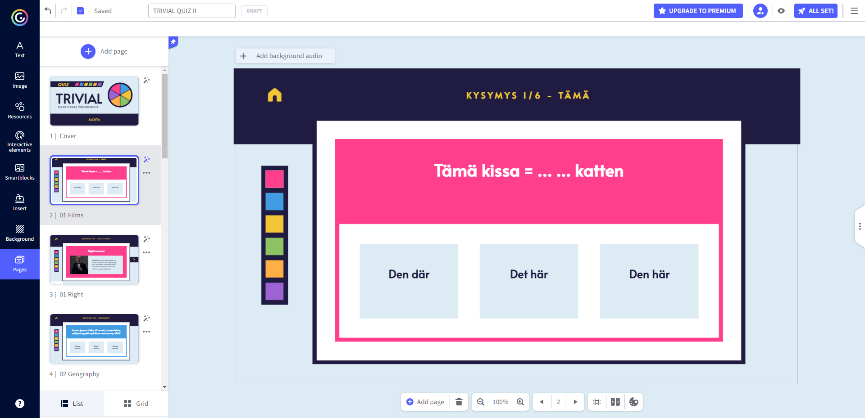Viewport: 865px width, 418px height.
Task: Open the Resources panel
Action: coord(20,111)
